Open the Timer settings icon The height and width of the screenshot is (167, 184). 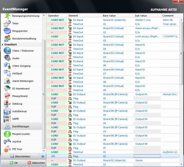(x=7, y=23)
